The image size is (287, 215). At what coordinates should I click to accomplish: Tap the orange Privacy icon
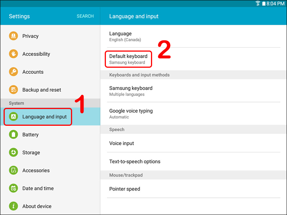13,36
